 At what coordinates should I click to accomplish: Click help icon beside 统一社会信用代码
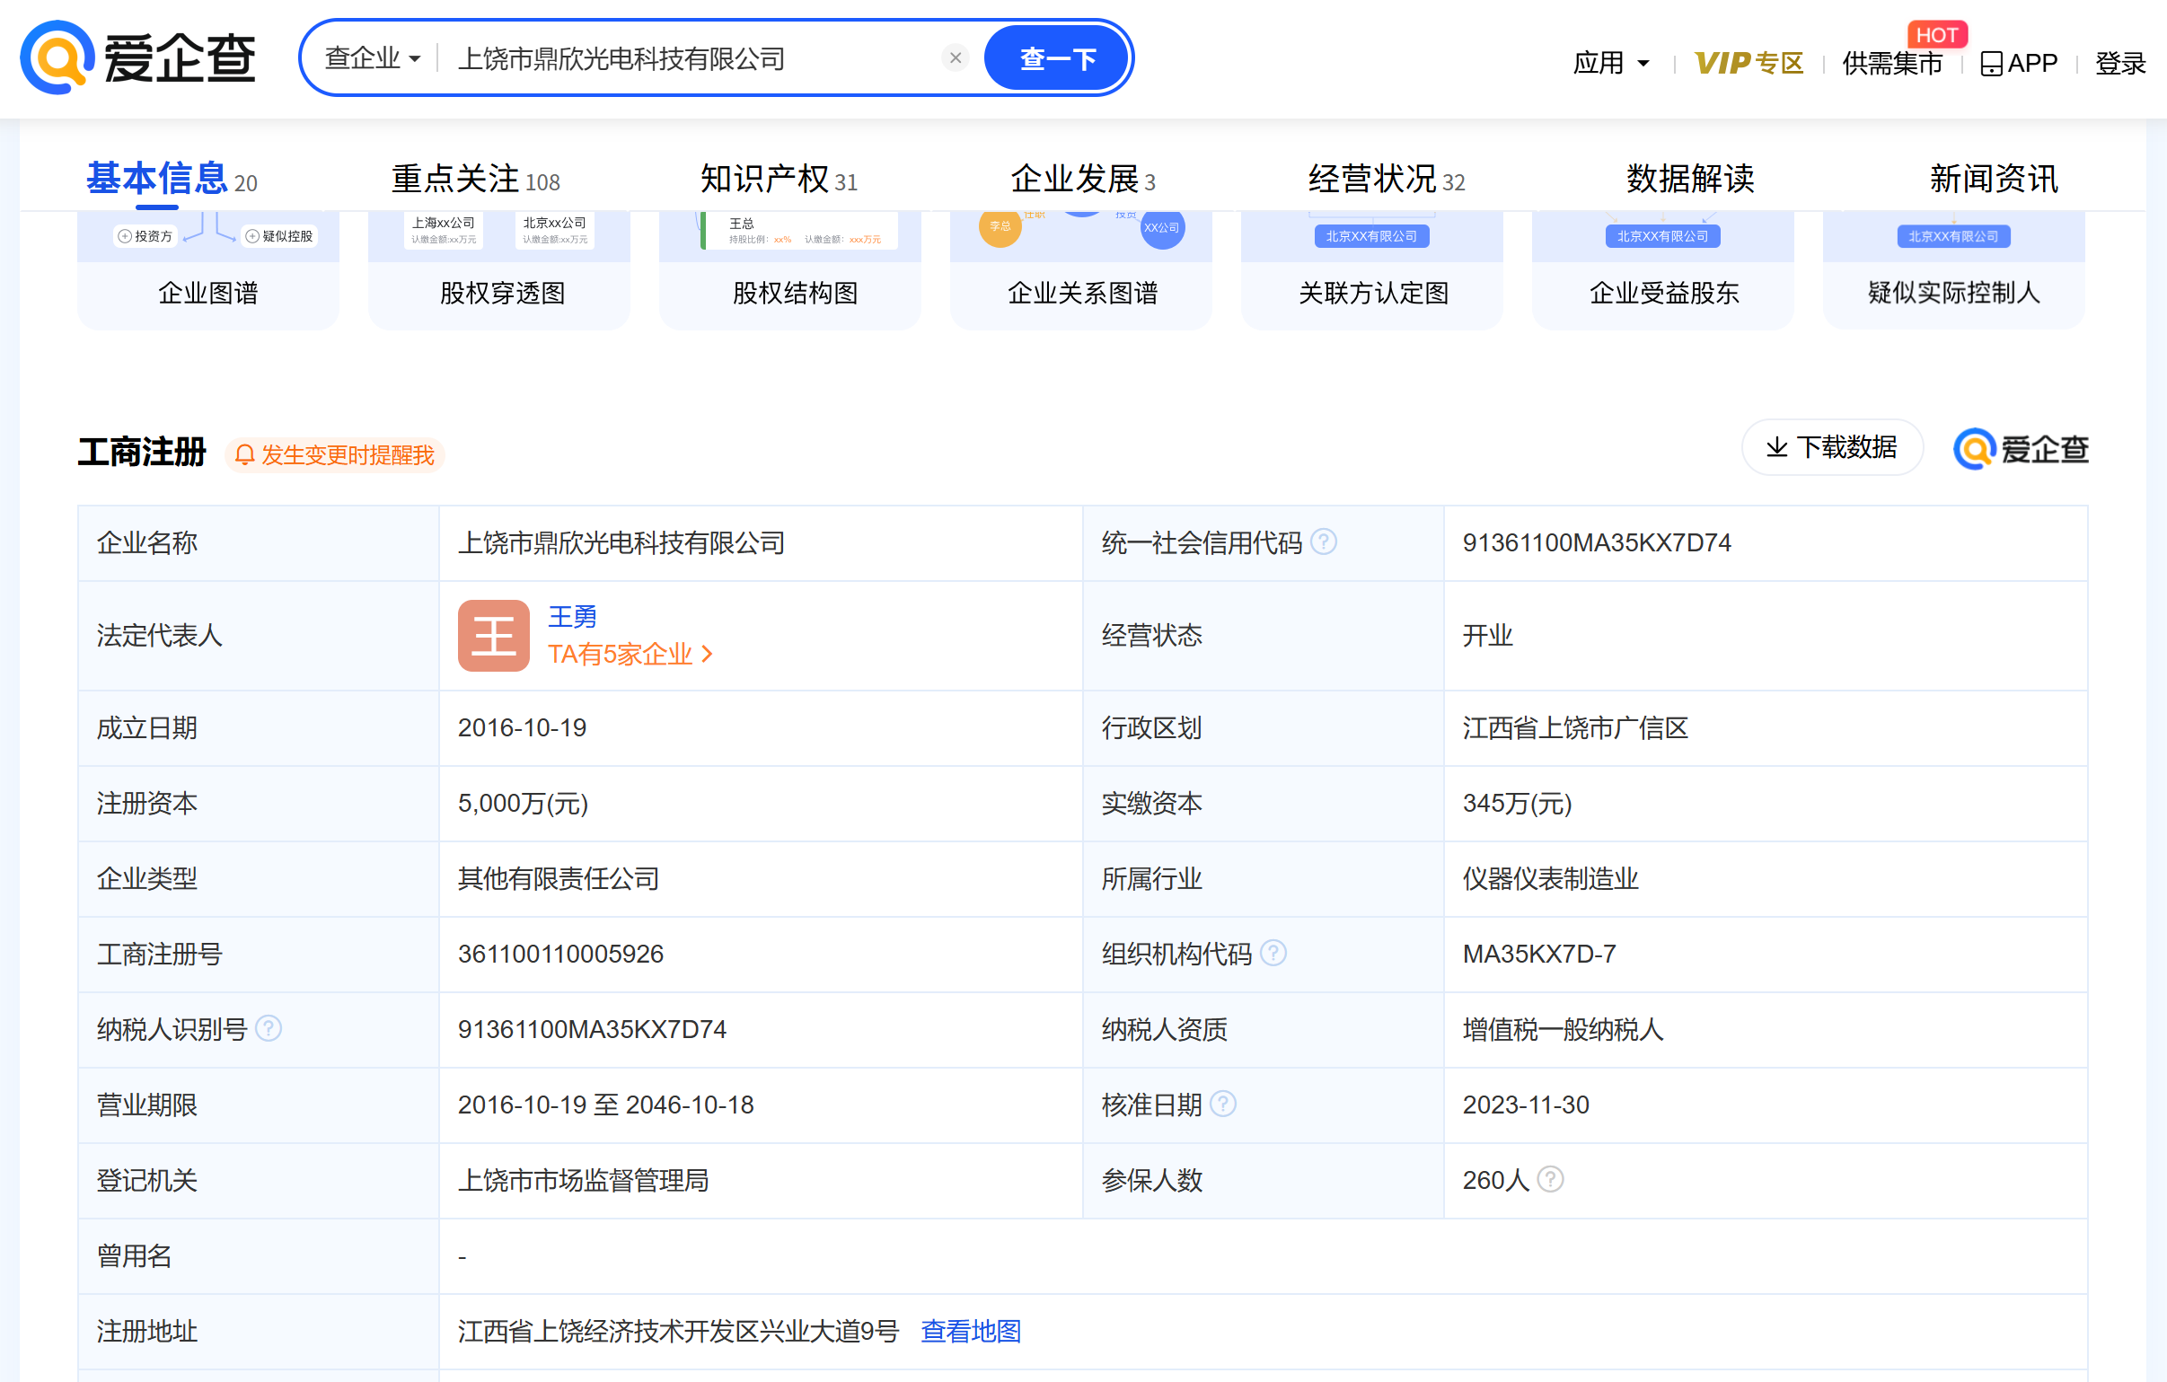pos(1323,541)
